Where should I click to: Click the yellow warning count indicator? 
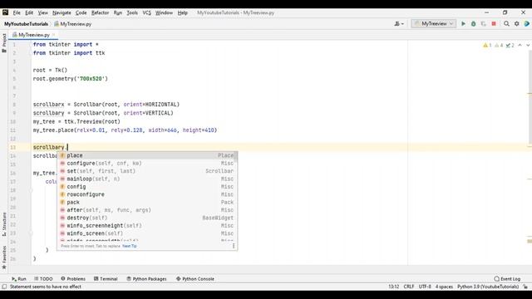point(487,45)
